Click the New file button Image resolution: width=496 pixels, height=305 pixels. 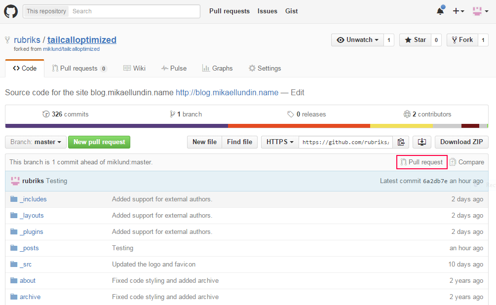click(x=205, y=142)
